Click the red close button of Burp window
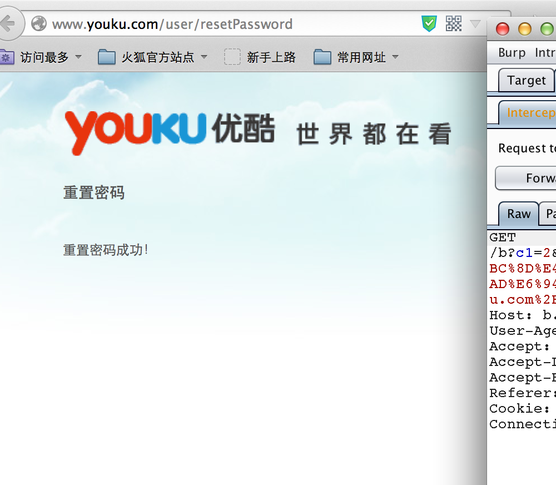Viewport: 556px width, 485px height. pyautogui.click(x=503, y=29)
